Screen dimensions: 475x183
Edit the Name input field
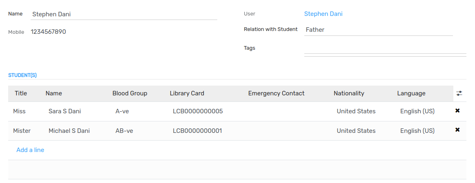pos(124,14)
